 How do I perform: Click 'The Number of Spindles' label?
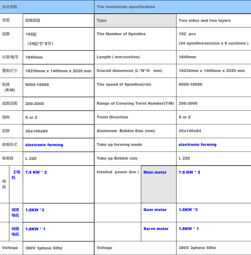coord(121,34)
